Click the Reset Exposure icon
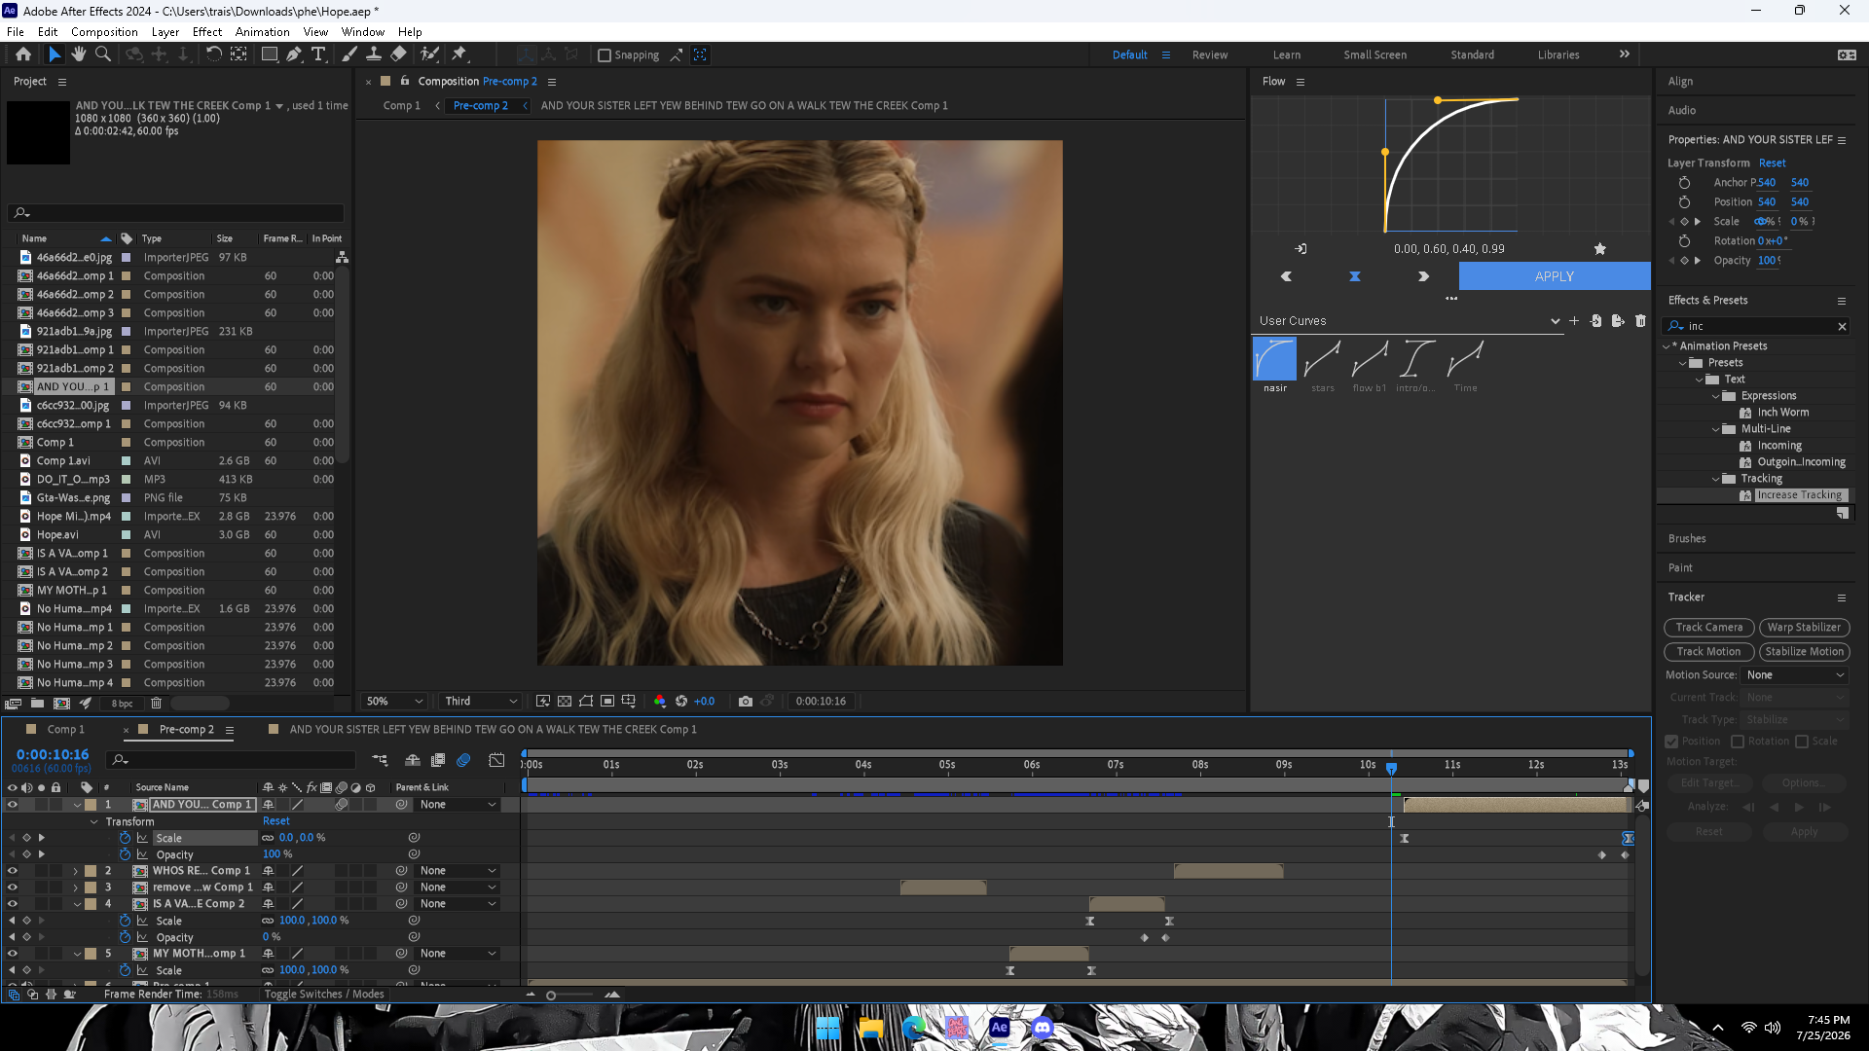This screenshot has height=1051, width=1869. pyautogui.click(x=681, y=701)
